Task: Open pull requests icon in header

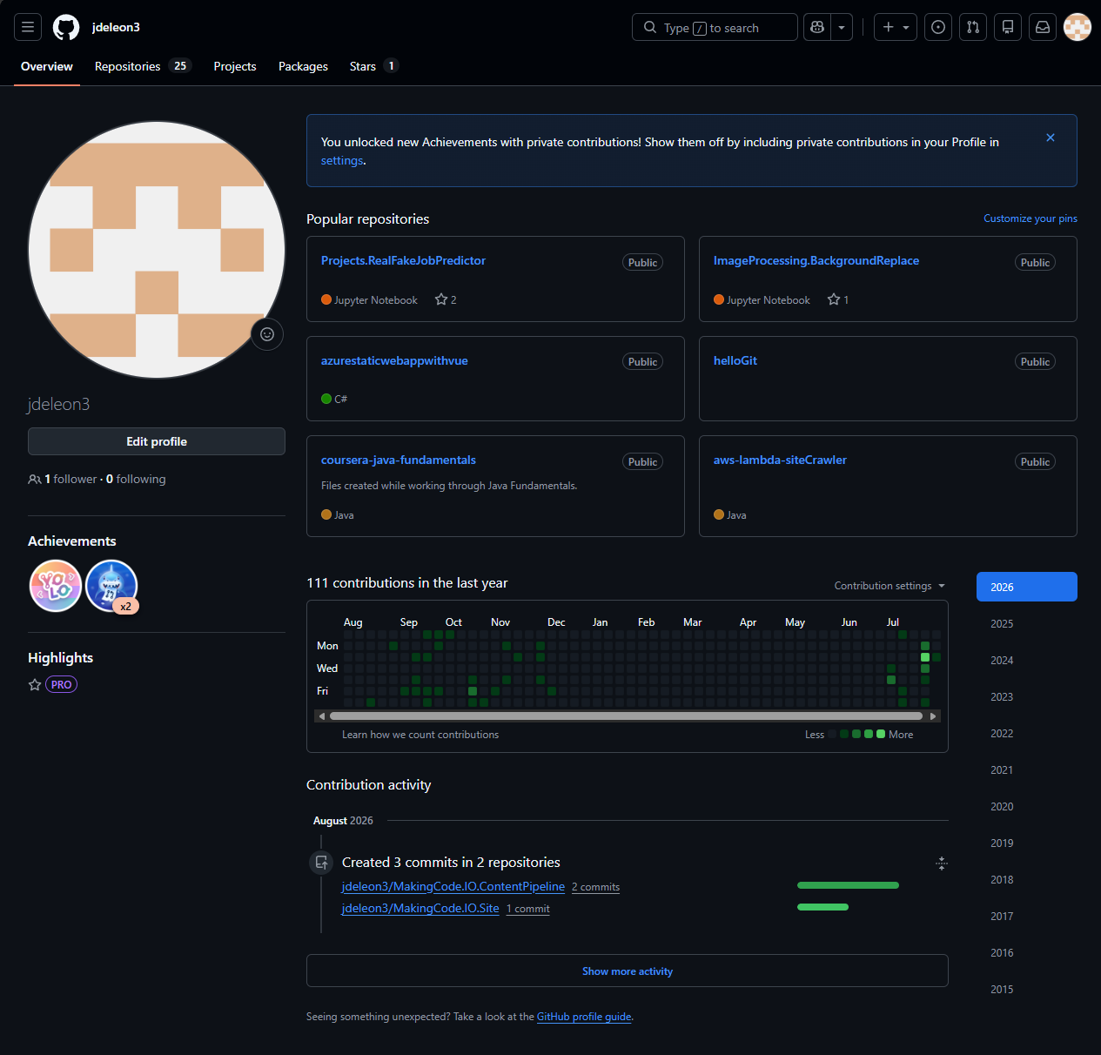Action: tap(973, 27)
